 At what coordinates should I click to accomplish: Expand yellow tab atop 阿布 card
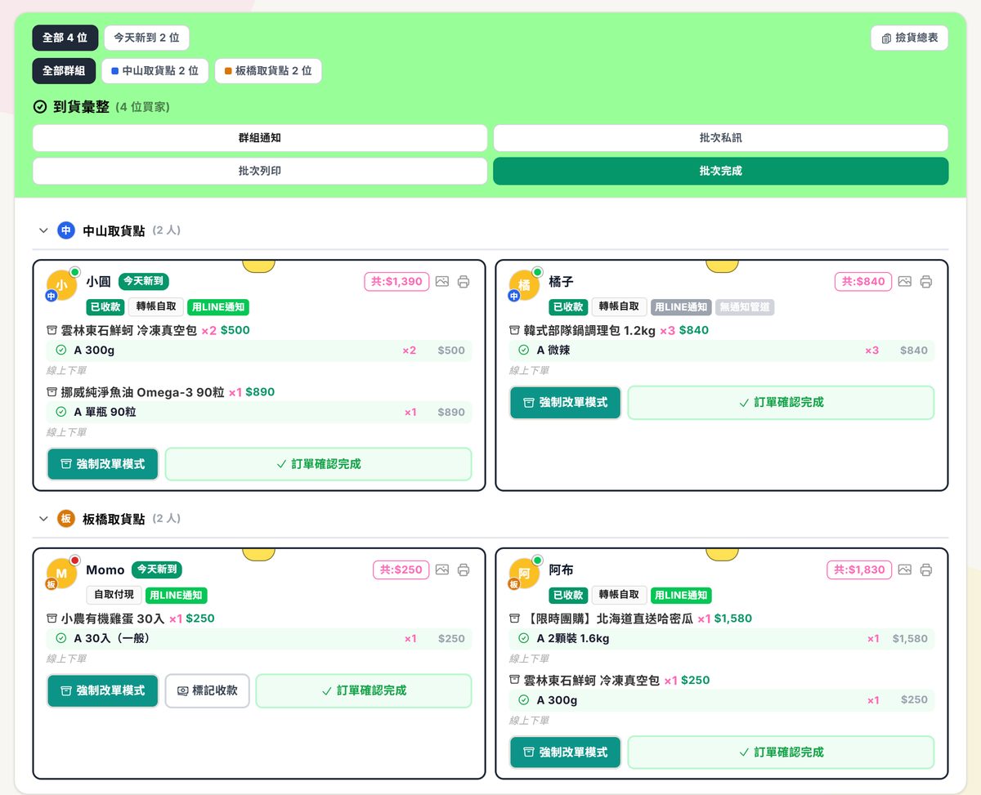pyautogui.click(x=722, y=554)
